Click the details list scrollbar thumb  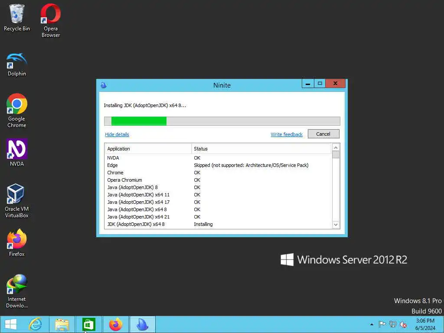pos(336,155)
